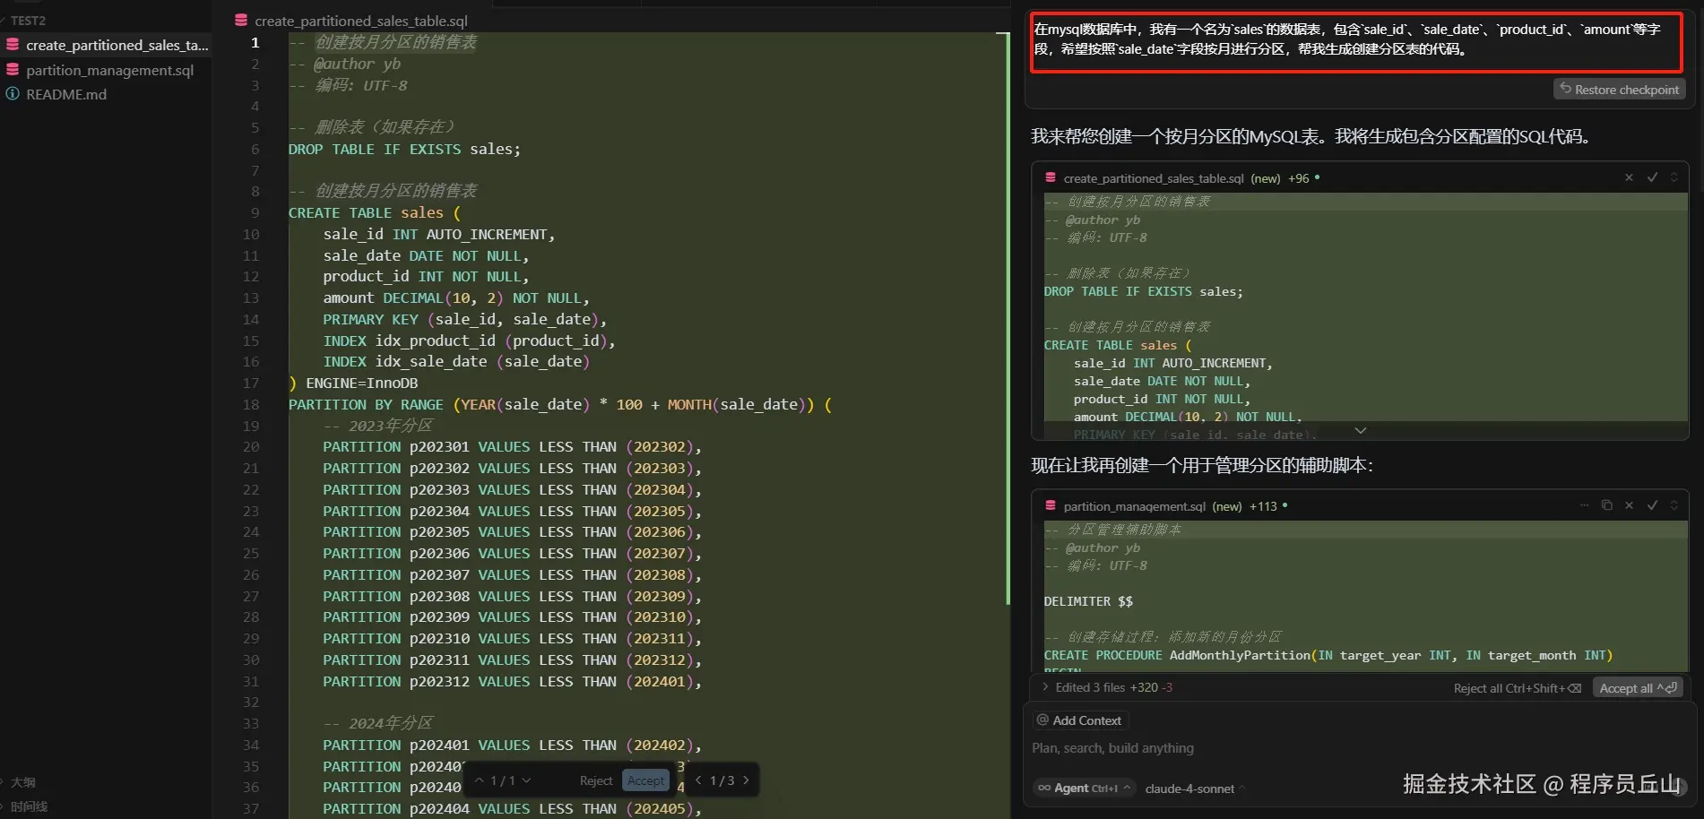1704x819 pixels.
Task: Open partition_management.sql in the file explorer
Action: pos(109,70)
